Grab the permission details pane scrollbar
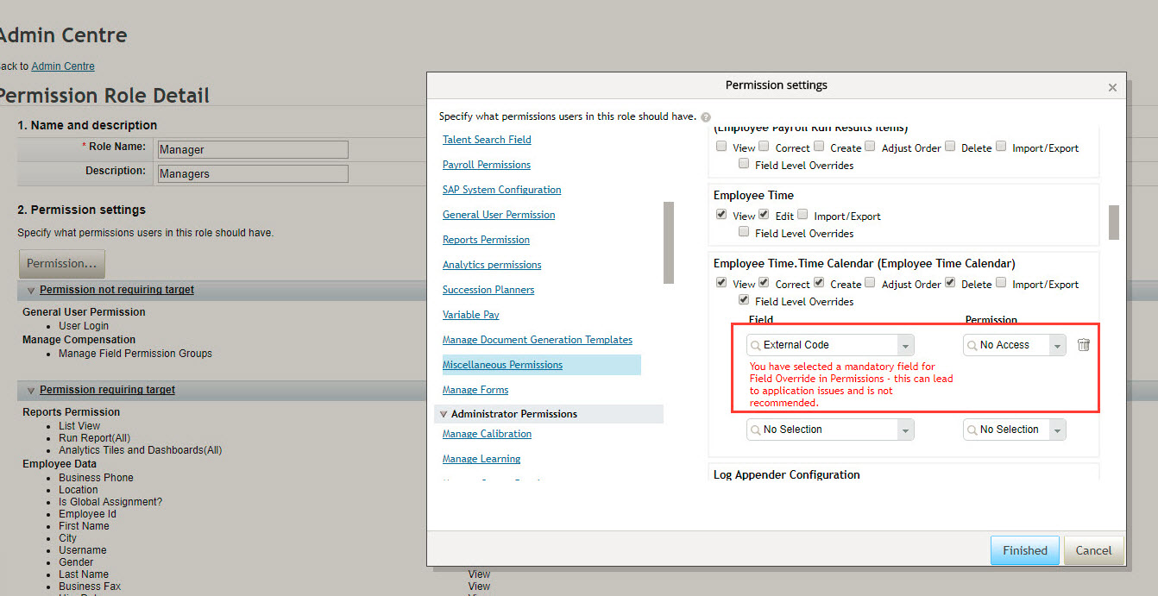This screenshot has width=1158, height=596. coord(1113,223)
